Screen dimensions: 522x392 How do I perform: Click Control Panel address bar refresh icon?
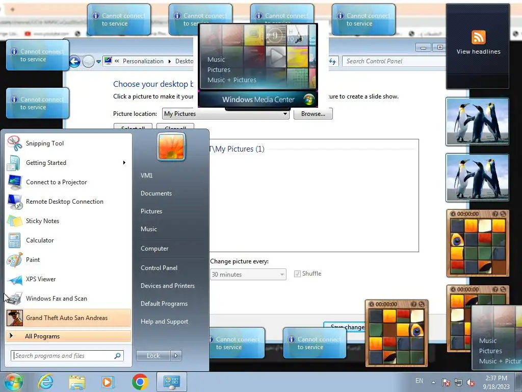(x=332, y=61)
